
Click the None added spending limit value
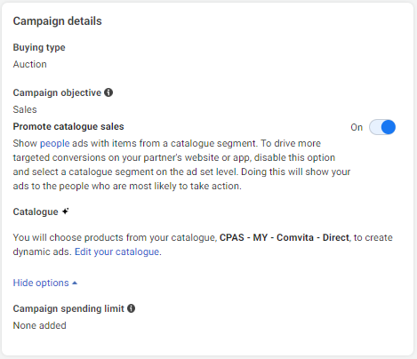[x=40, y=325]
